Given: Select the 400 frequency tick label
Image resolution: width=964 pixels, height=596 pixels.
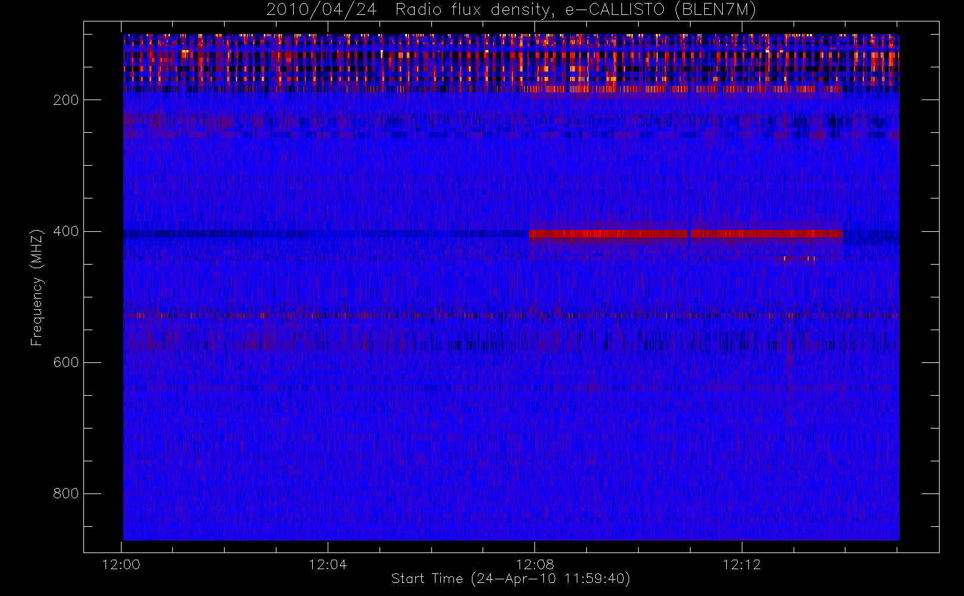Looking at the screenshot, I should 66,231.
